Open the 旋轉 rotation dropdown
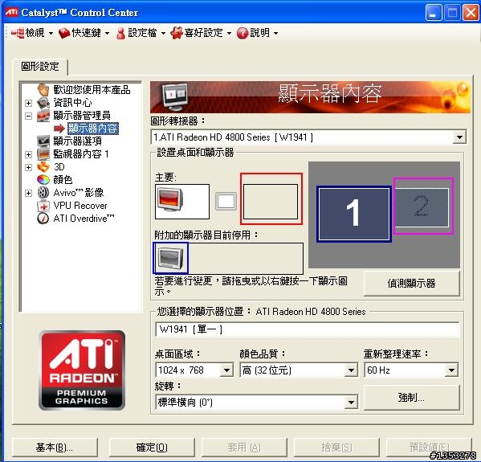 (x=351, y=402)
